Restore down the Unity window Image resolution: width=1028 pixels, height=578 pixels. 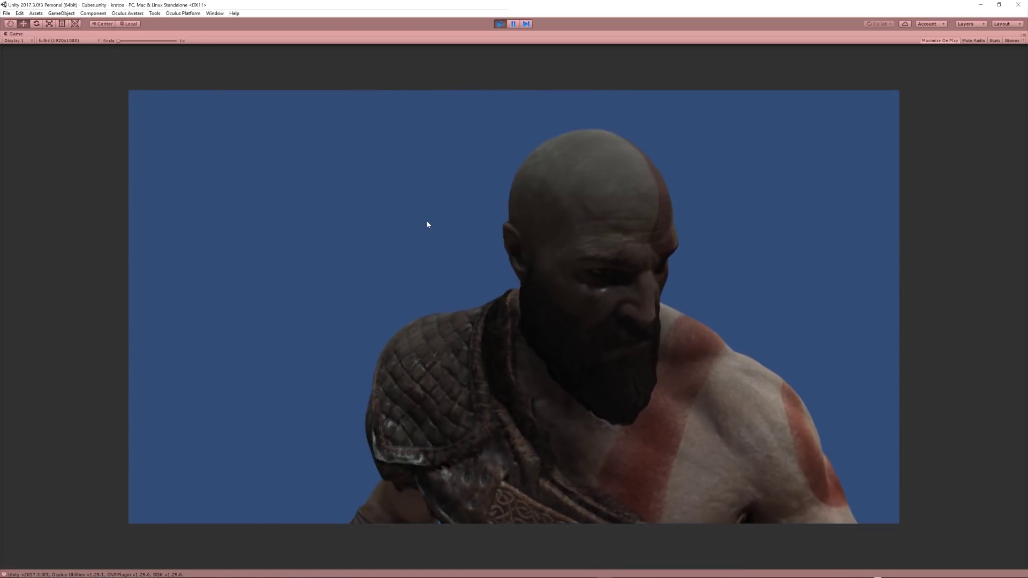(x=999, y=5)
